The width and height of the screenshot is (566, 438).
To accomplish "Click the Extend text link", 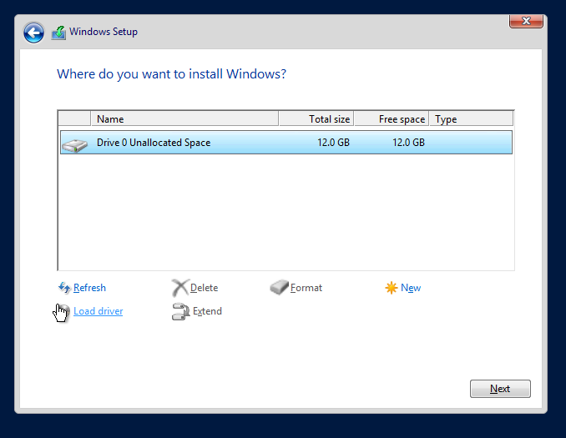I will pos(208,311).
